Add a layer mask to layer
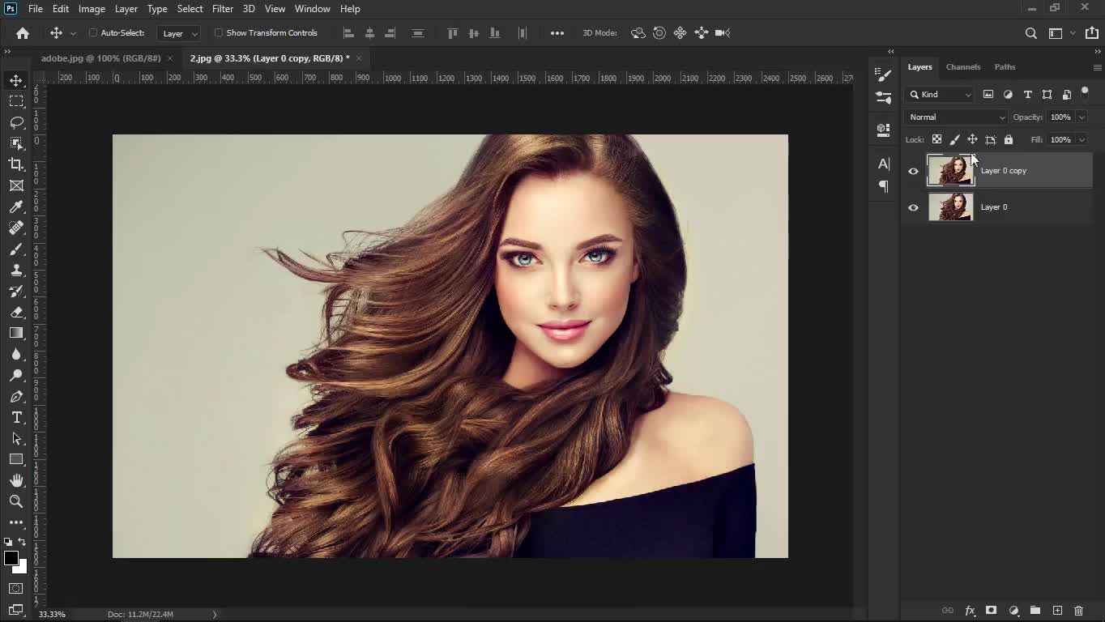Image resolution: width=1105 pixels, height=622 pixels. pyautogui.click(x=991, y=611)
